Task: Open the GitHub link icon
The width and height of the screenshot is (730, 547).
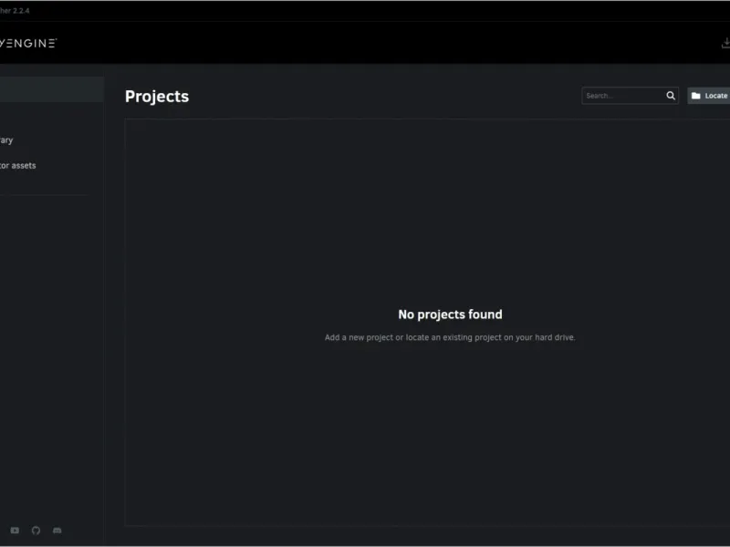Action: [36, 531]
